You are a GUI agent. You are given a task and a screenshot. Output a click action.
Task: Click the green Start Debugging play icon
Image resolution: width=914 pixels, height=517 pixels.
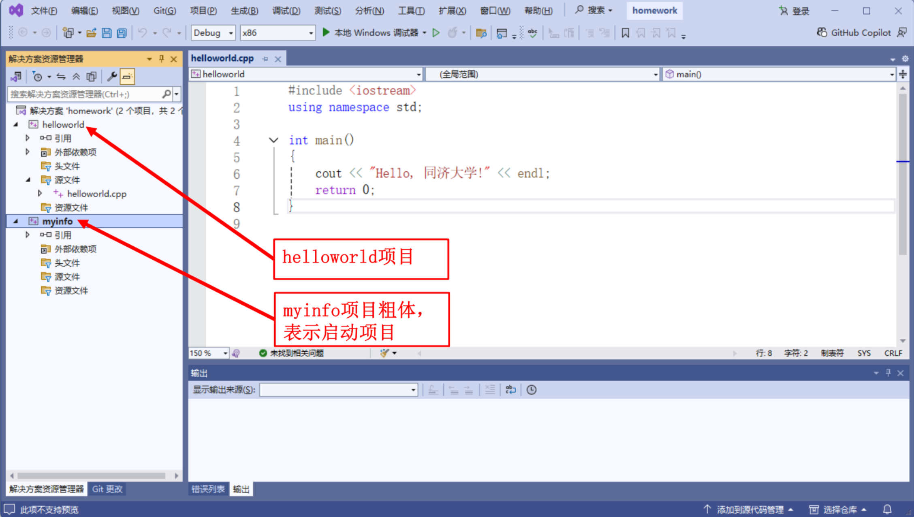click(326, 32)
